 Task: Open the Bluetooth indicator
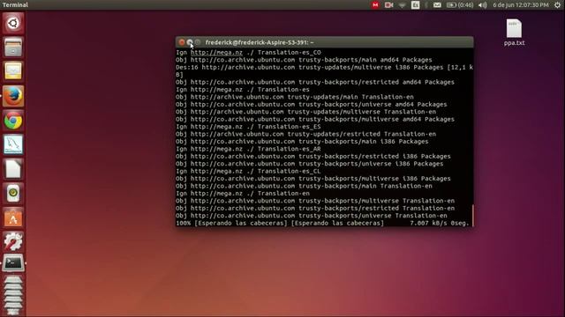click(x=426, y=5)
